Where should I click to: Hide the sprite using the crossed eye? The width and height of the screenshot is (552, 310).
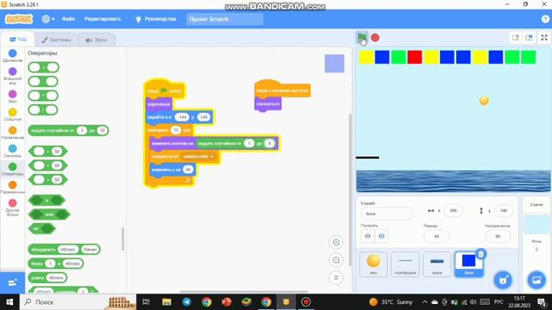click(381, 236)
